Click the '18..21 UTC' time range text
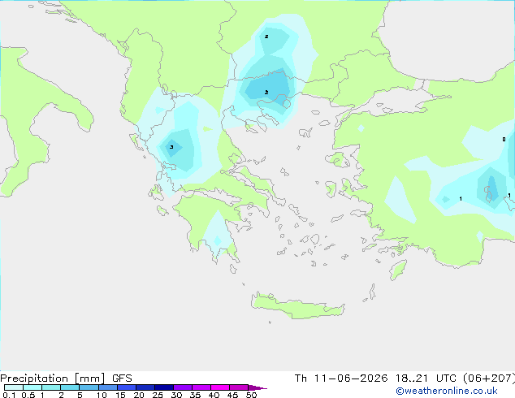Viewport: 515px width, 398px height. pos(426,379)
